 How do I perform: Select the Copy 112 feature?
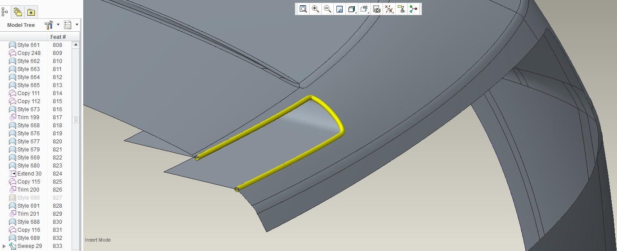pyautogui.click(x=29, y=101)
